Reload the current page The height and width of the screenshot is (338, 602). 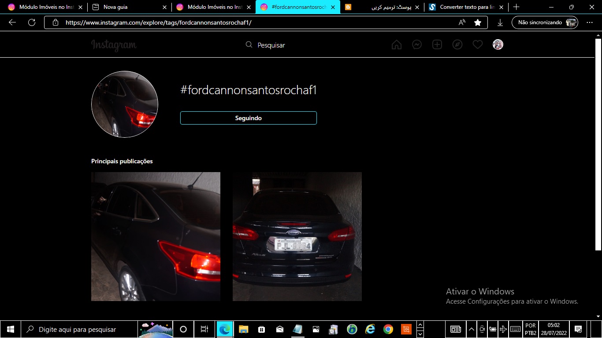(32, 22)
